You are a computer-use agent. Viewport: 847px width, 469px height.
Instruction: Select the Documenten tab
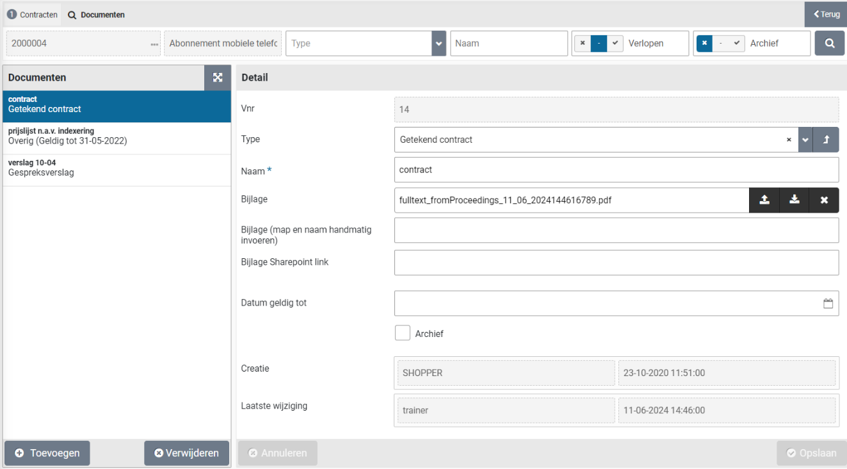pos(97,14)
